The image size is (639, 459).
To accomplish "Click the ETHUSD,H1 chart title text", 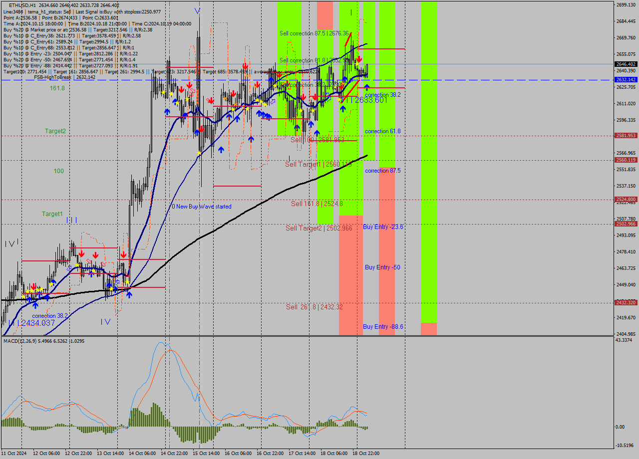I will coord(22,5).
